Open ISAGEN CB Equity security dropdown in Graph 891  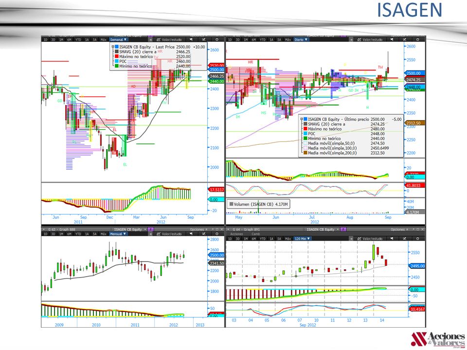pos(323,229)
